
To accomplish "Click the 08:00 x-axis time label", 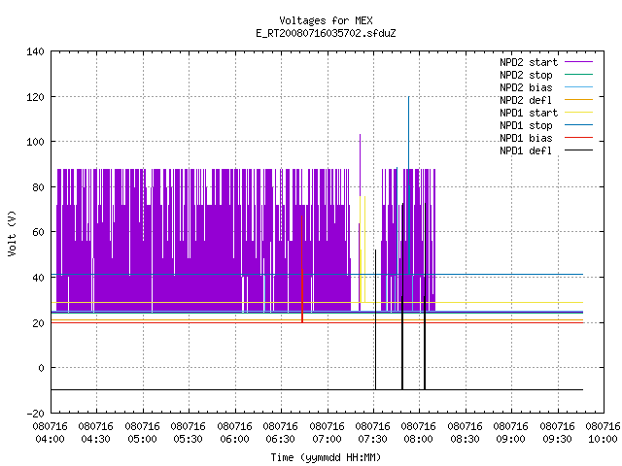I will (x=418, y=439).
